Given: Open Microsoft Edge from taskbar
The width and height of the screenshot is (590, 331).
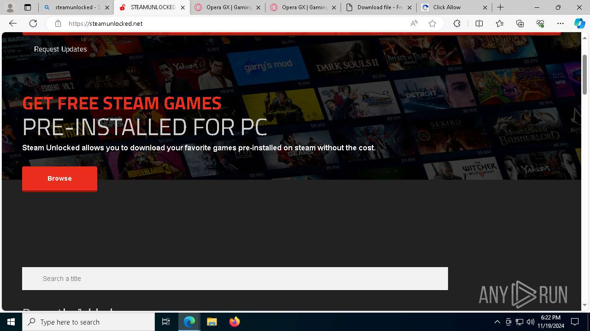Looking at the screenshot, I should (189, 322).
